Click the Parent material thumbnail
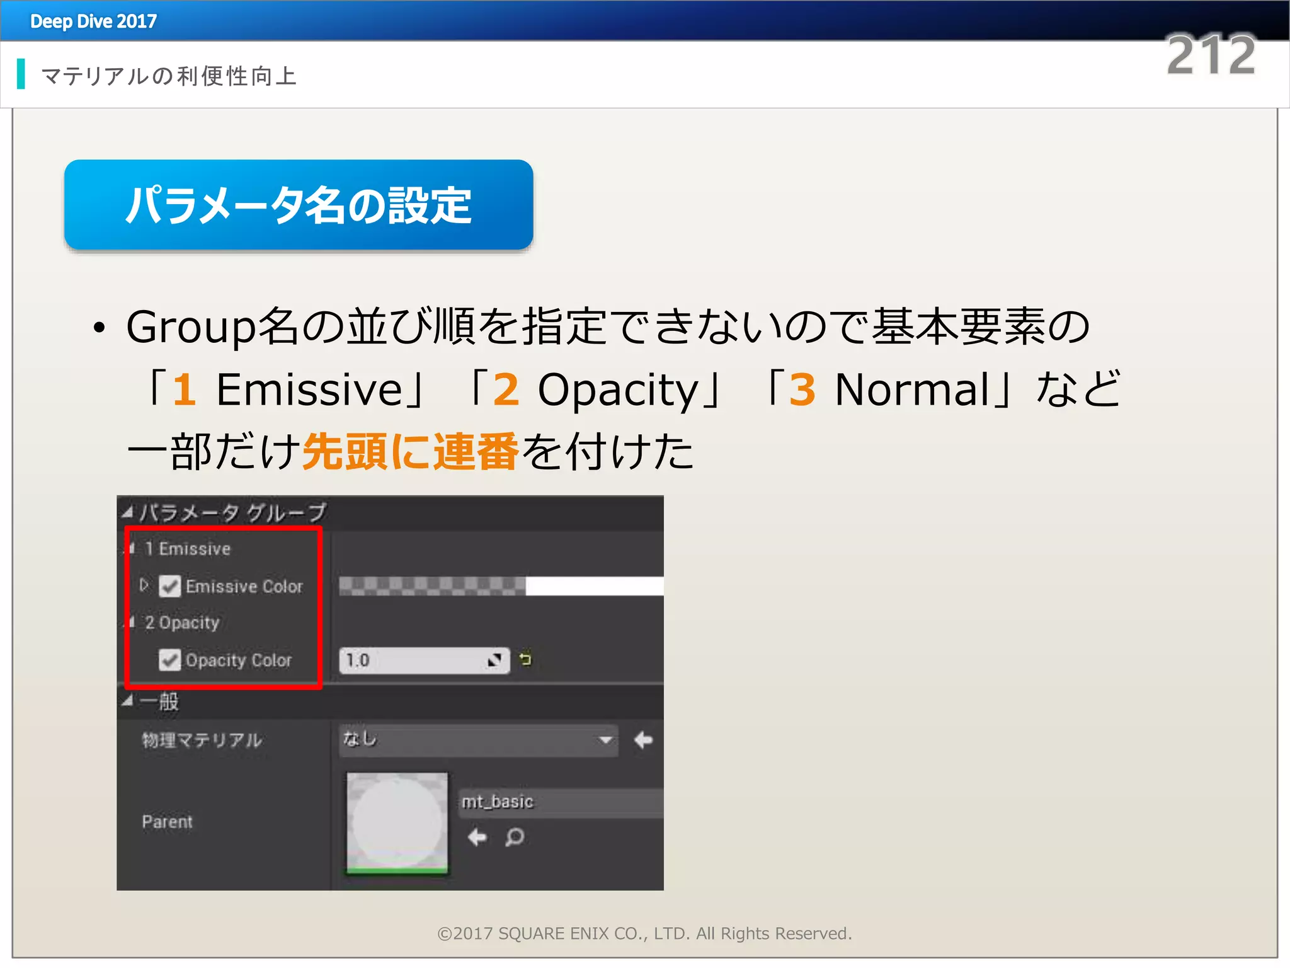This screenshot has height=968, width=1290. pos(397,824)
